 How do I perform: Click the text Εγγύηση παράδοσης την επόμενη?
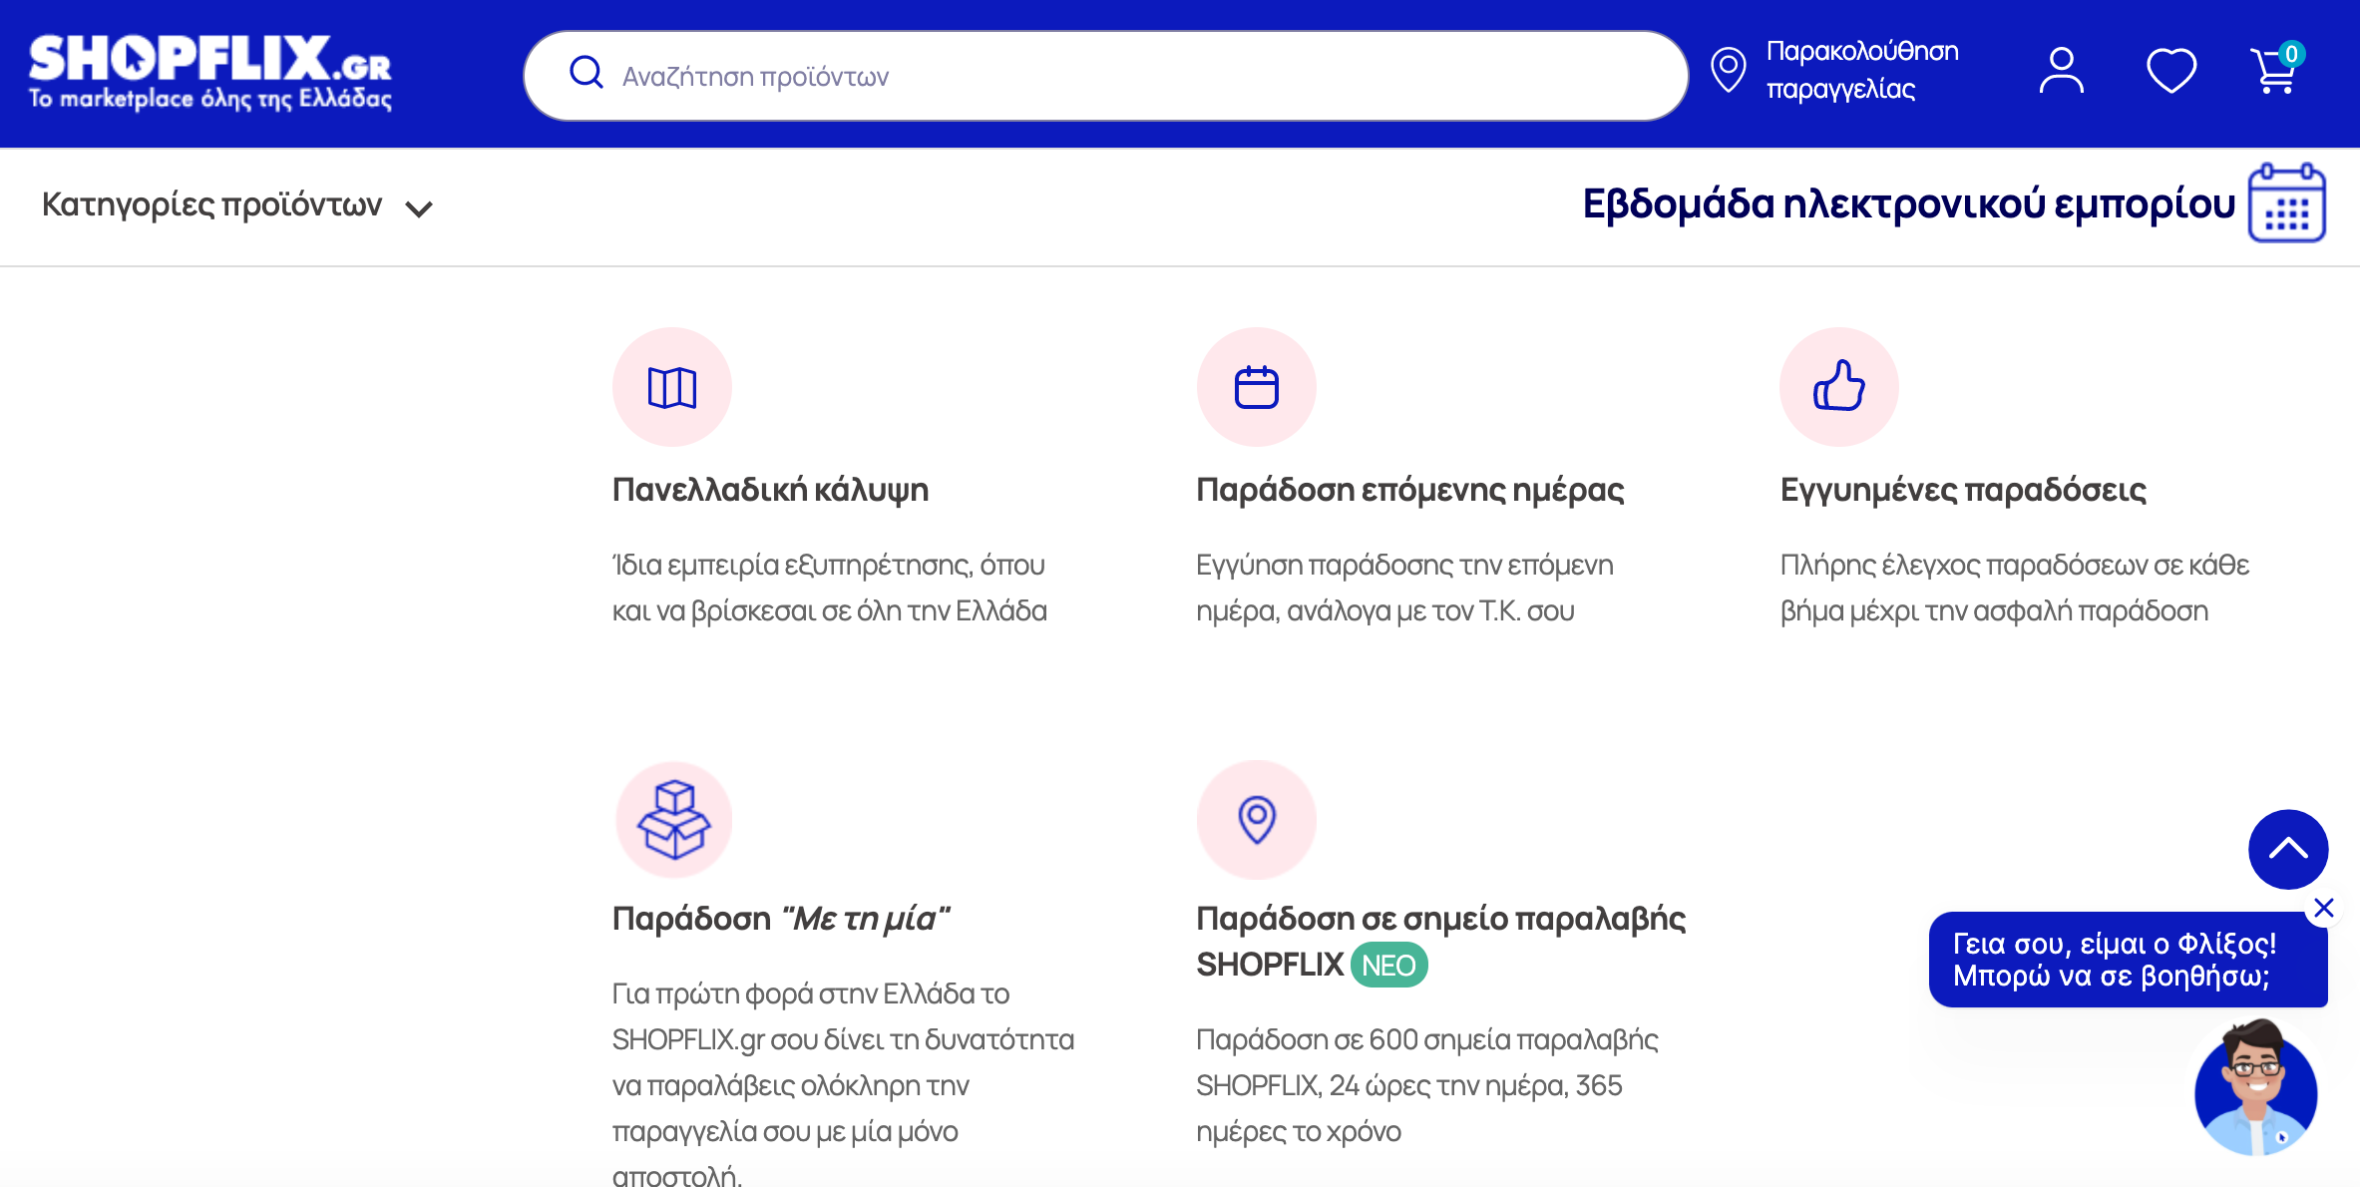click(x=1404, y=565)
